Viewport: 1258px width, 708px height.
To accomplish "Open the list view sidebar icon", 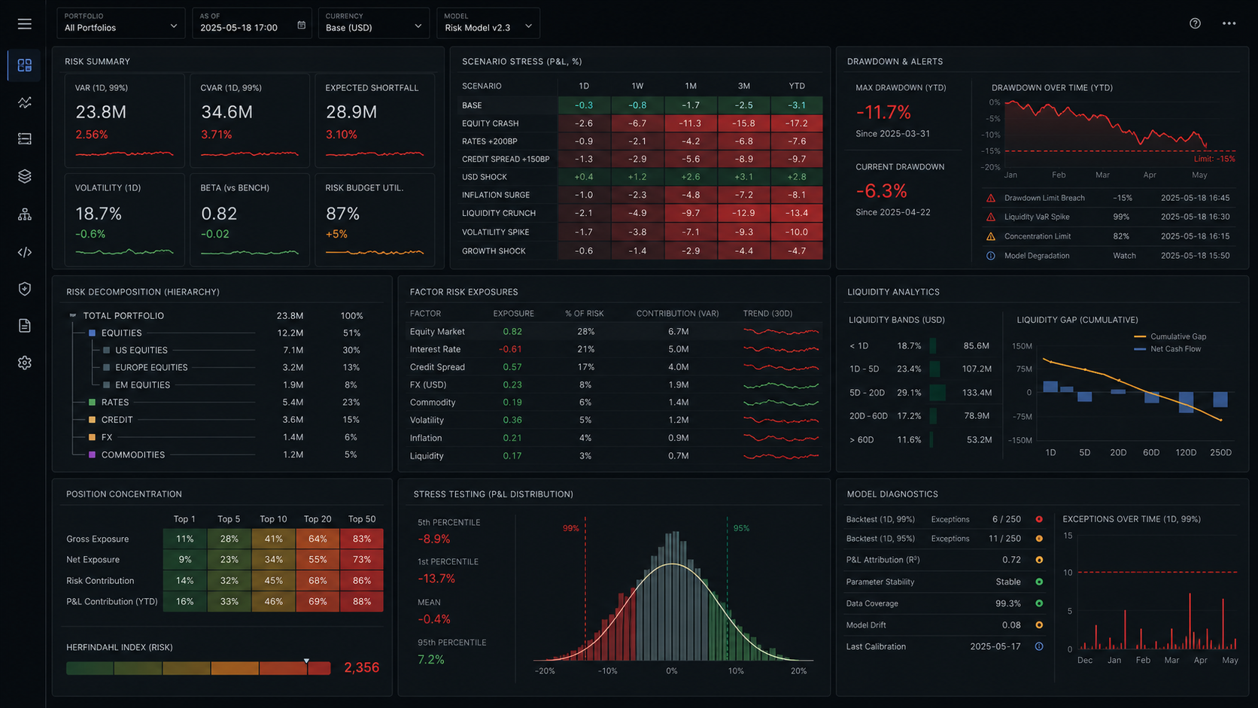I will click(x=25, y=139).
